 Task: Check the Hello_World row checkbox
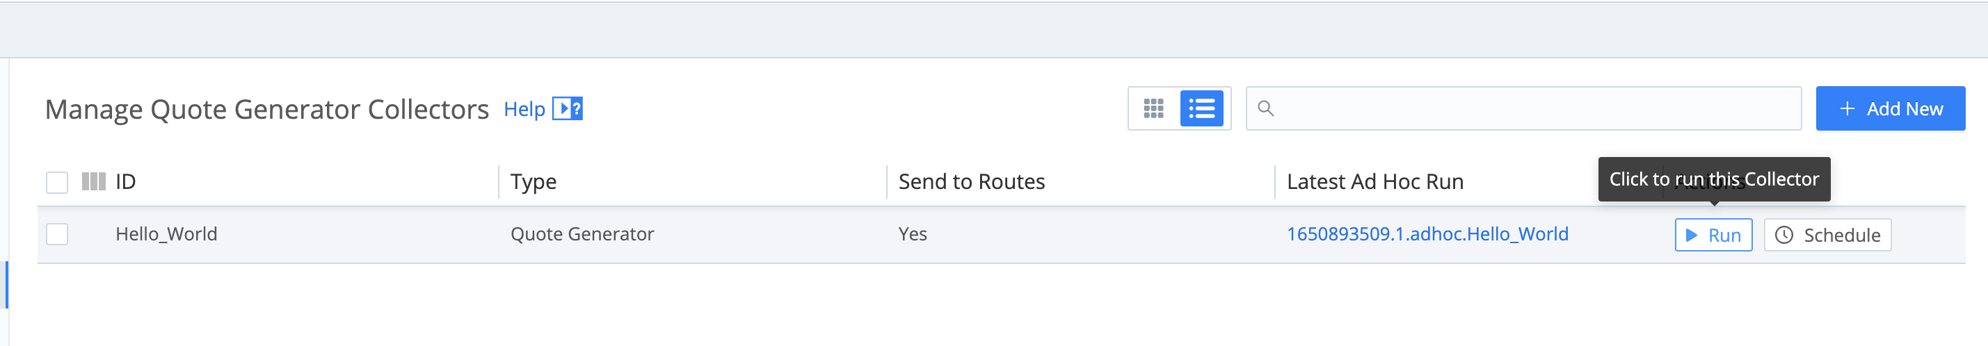[57, 234]
